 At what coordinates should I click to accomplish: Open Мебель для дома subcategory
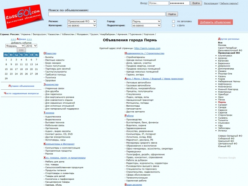(55, 162)
